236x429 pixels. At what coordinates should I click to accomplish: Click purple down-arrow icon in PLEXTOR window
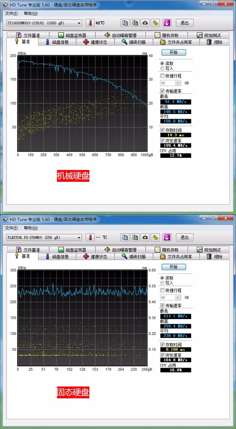pyautogui.click(x=167, y=237)
